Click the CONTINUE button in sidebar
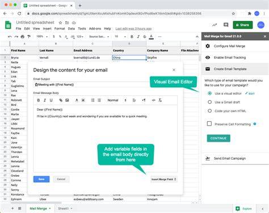Viewport: 269px width, 213px height. 218,138
